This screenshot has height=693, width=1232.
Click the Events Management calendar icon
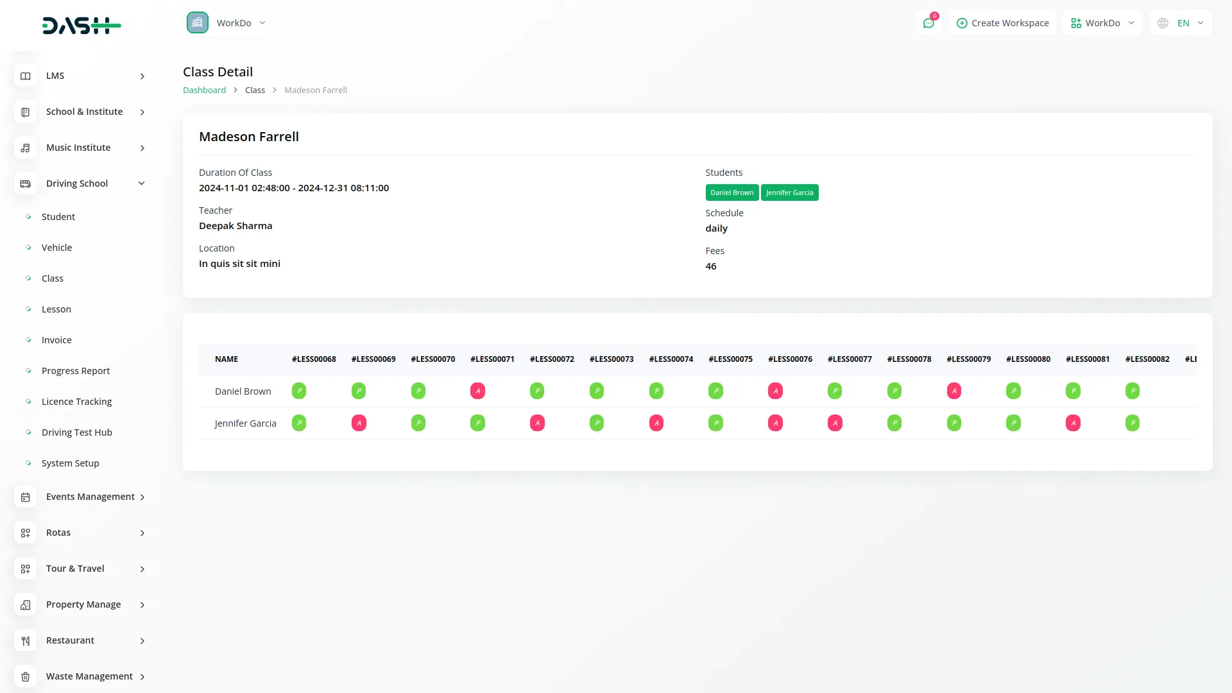(25, 497)
